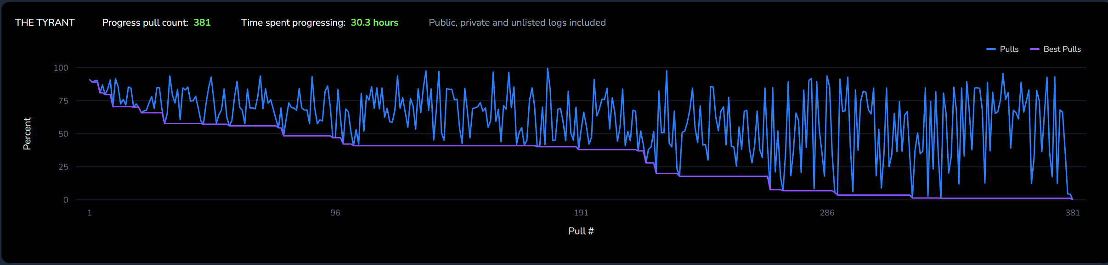The width and height of the screenshot is (1108, 265).
Task: Click y-axis tick label 50
Action: click(x=63, y=134)
